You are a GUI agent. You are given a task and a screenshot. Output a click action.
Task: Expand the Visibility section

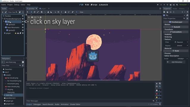(176, 34)
